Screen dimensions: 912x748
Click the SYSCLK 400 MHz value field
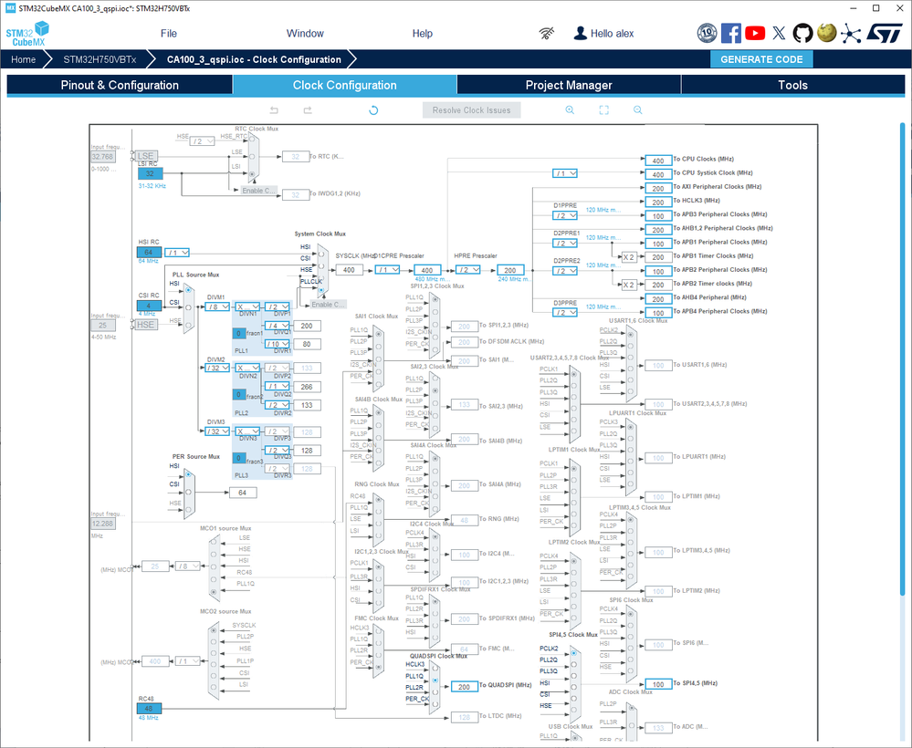click(x=349, y=270)
